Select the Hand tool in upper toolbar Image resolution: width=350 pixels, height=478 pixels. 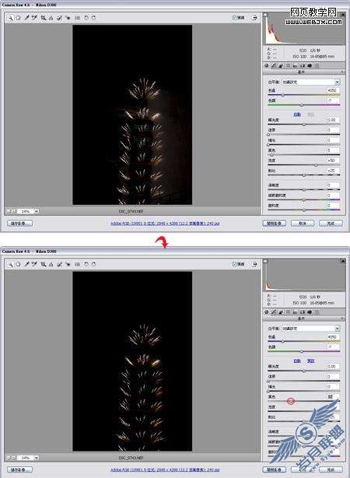coord(18,18)
